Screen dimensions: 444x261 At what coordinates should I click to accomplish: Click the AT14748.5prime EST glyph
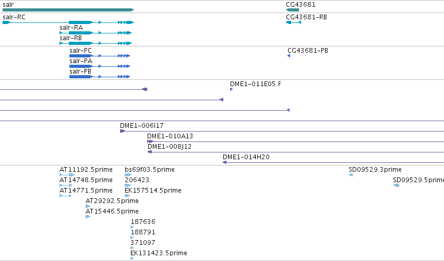pyautogui.click(x=66, y=185)
